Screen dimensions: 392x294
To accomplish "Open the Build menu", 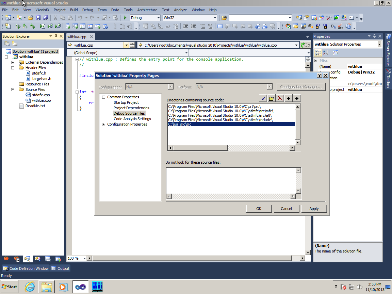I will (74, 10).
